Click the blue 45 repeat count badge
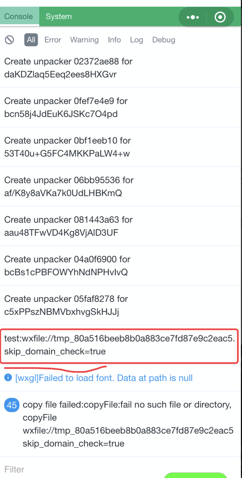 (12, 405)
